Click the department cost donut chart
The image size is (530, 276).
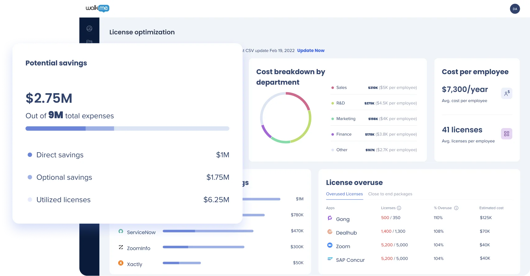click(x=286, y=118)
